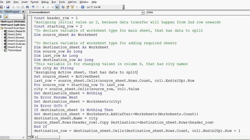250x140 pixels.
Task: Click the Break pause icon
Action: coord(48,7)
